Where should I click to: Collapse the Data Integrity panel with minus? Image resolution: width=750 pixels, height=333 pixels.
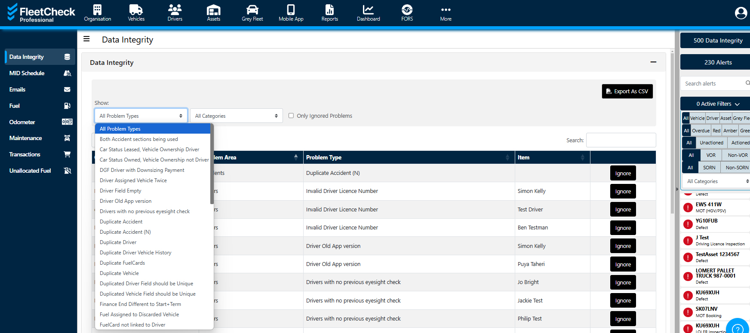click(x=653, y=62)
